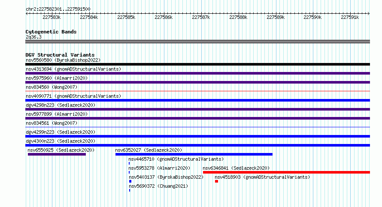The image size is (382, 207).
Task: Click the 227583k ruler tick label
Action: tap(52, 17)
